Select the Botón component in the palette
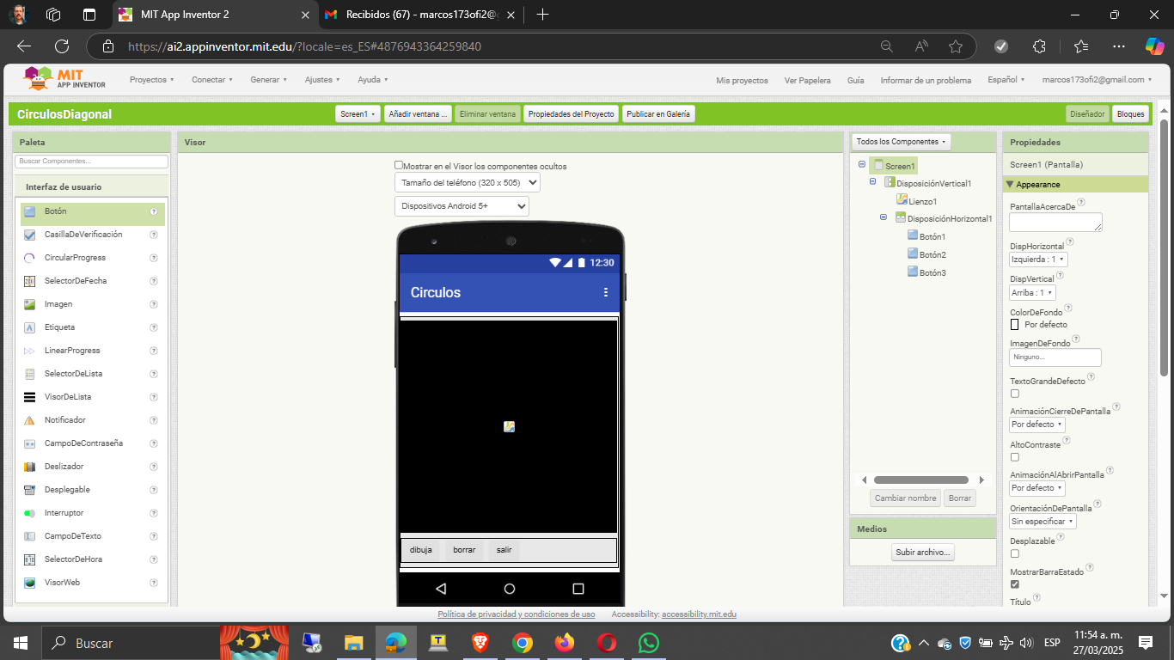Screen dimensions: 1174x660 click(x=56, y=211)
